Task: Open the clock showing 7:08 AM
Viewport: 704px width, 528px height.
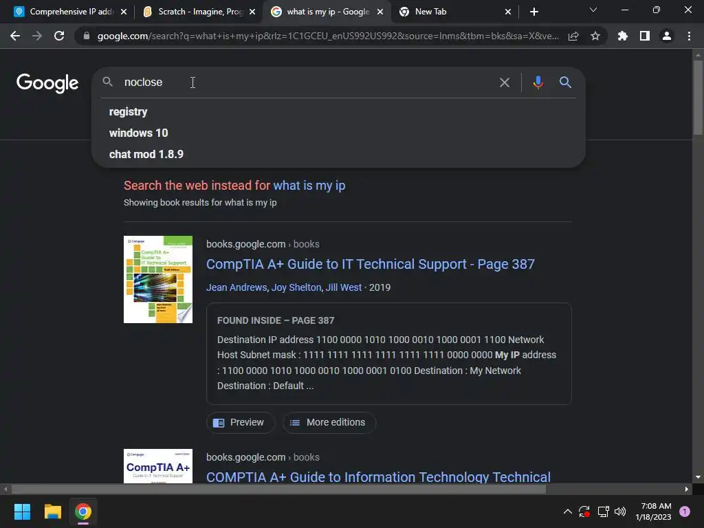Action: coord(653,511)
